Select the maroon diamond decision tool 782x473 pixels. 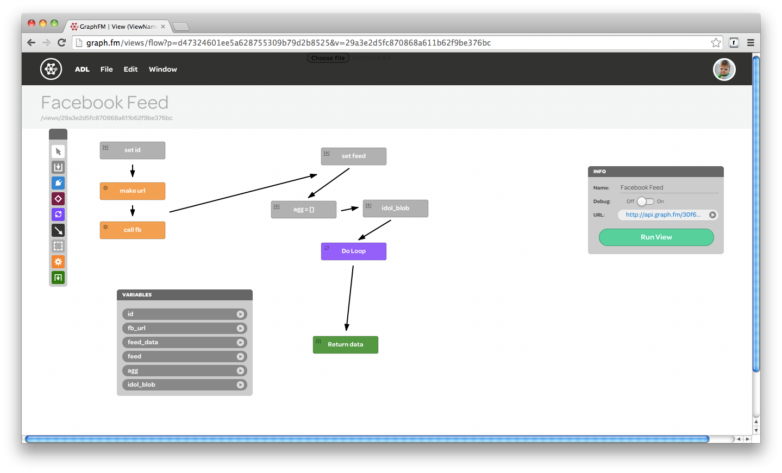pos(58,199)
